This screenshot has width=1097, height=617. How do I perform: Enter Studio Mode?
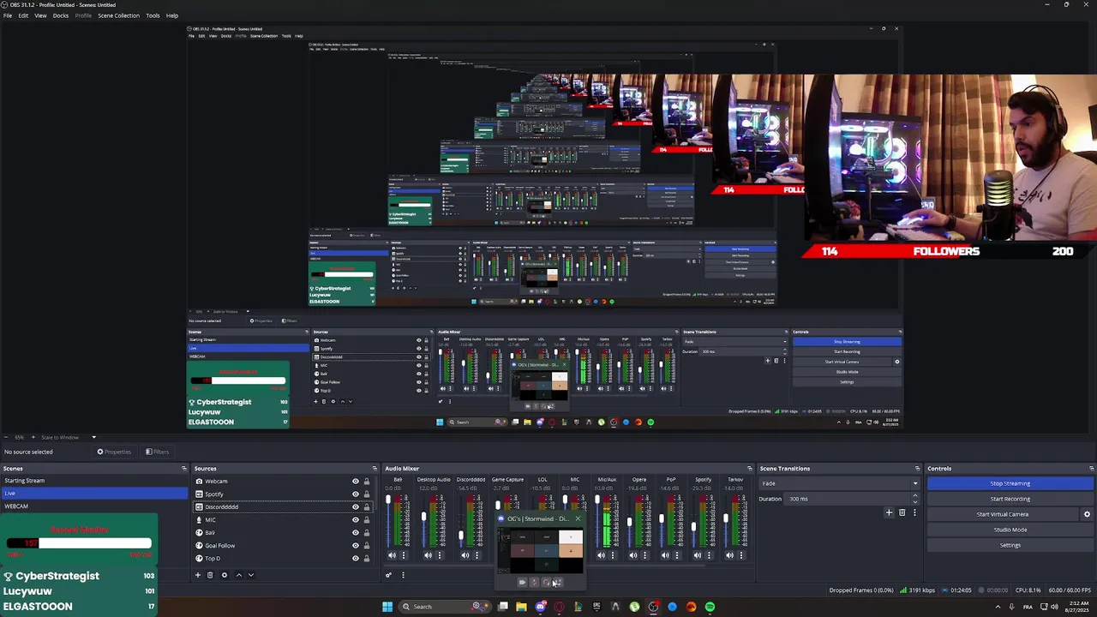[1010, 530]
